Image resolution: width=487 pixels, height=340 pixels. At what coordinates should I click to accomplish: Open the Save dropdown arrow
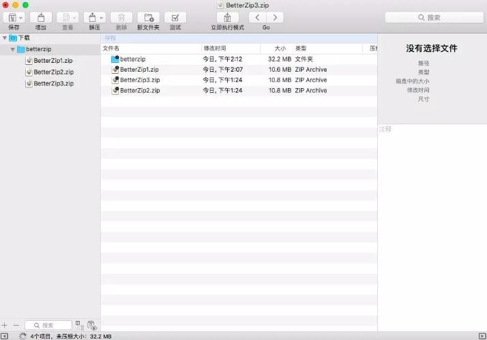(21, 18)
